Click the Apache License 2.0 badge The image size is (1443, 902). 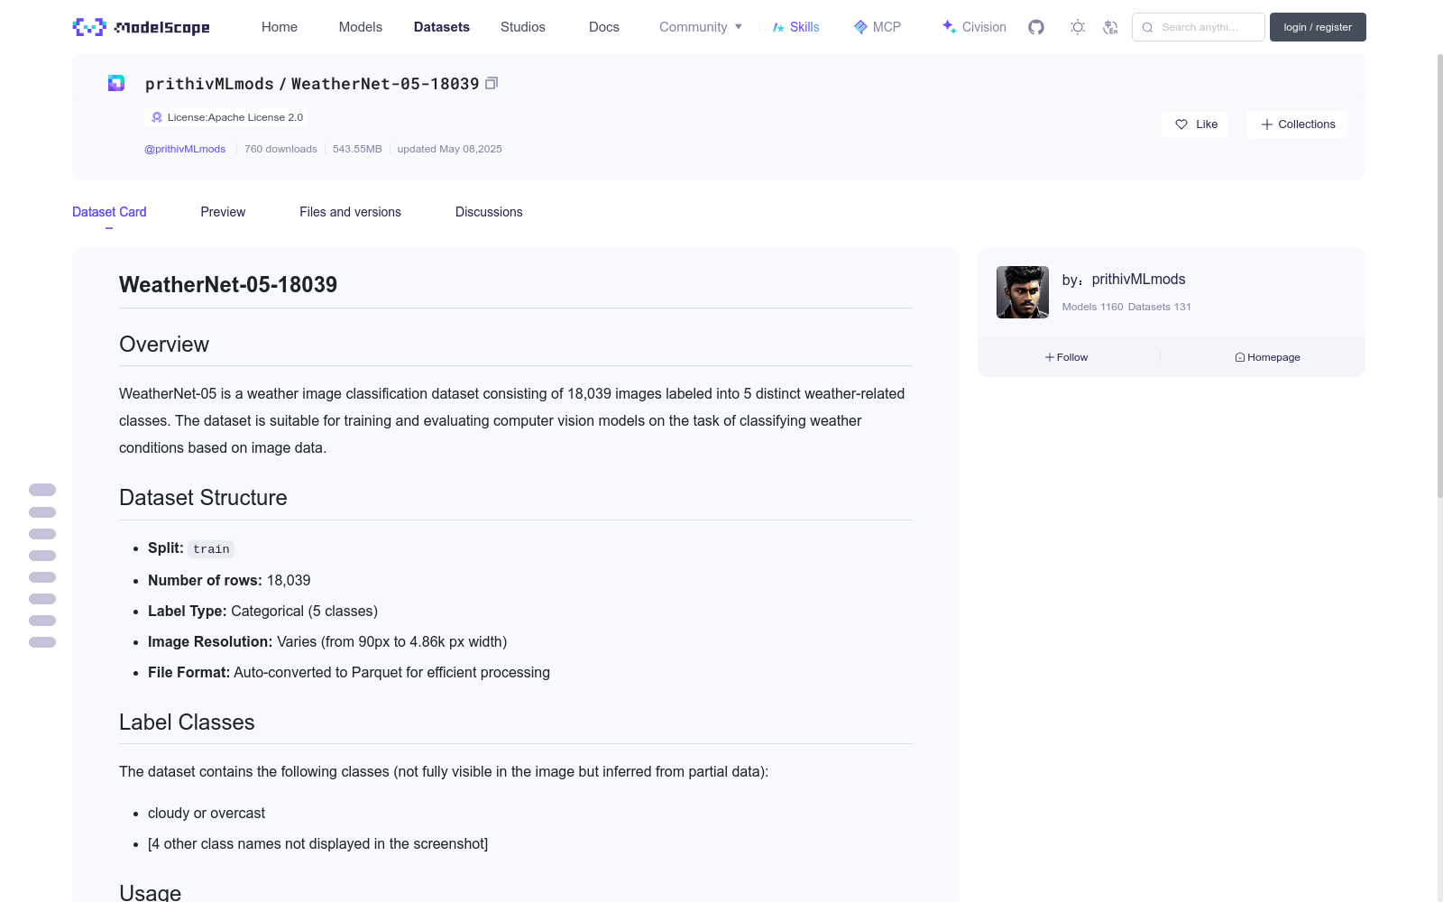(x=226, y=117)
